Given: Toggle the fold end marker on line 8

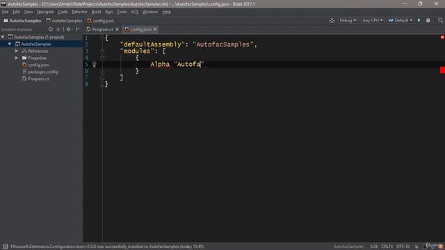Looking at the screenshot, I should [102, 84].
